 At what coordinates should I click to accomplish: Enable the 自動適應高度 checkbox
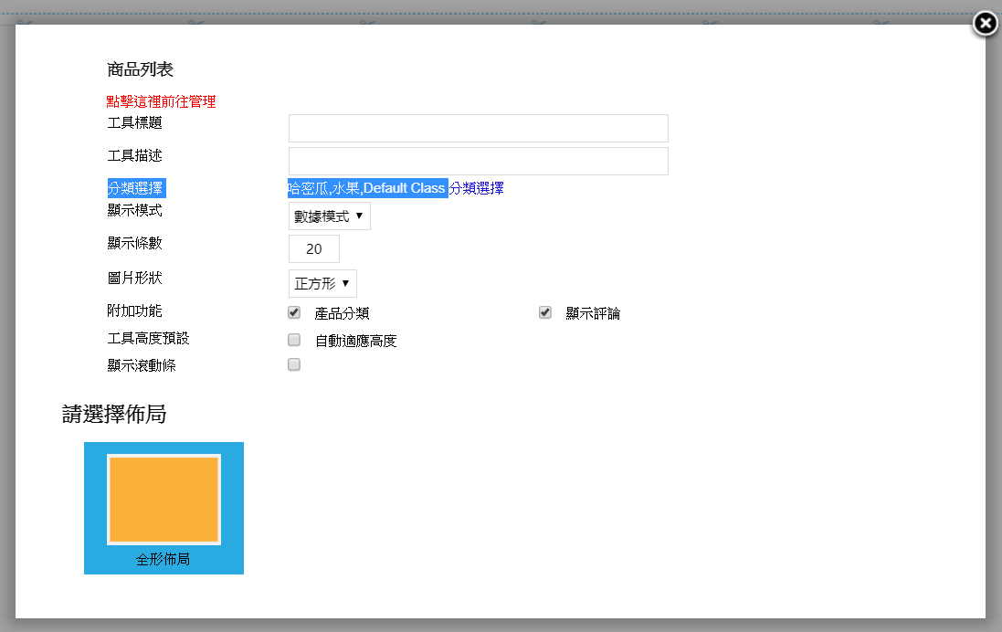pos(294,340)
